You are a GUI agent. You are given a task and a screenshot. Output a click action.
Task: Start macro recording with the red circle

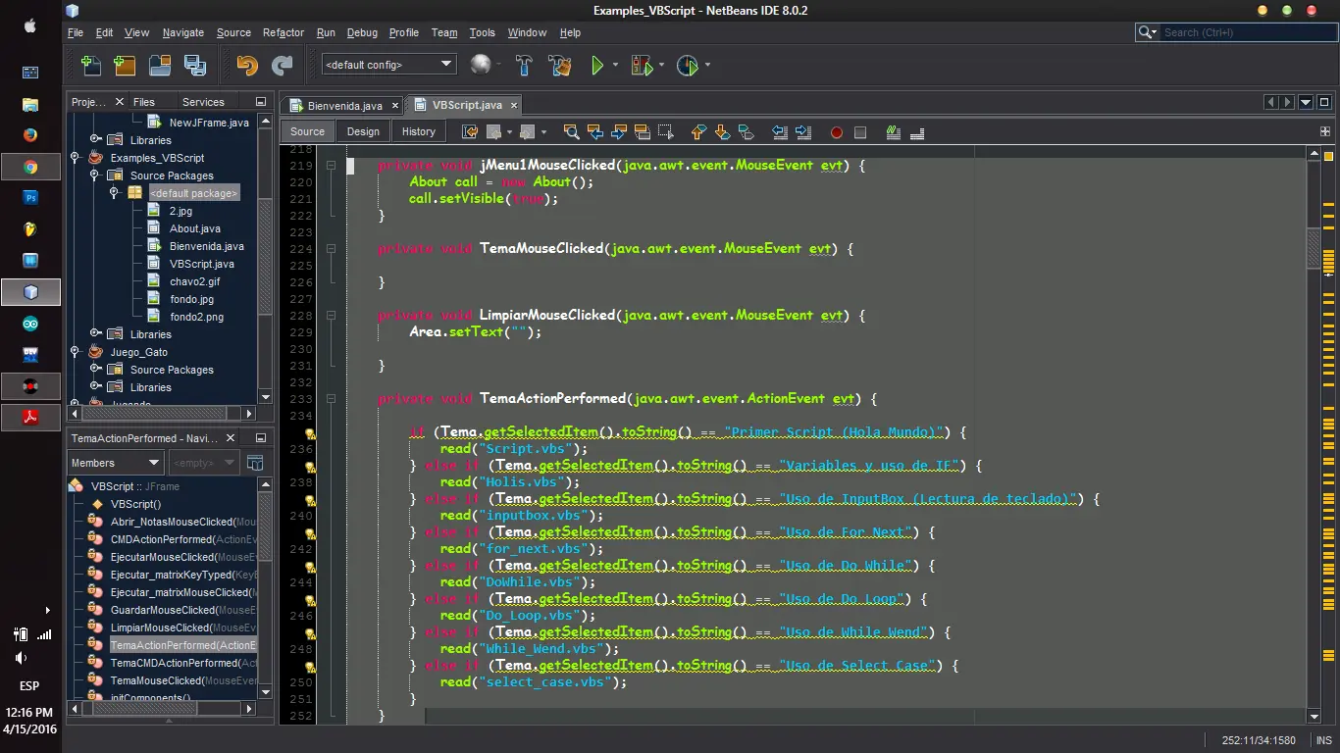pyautogui.click(x=837, y=132)
